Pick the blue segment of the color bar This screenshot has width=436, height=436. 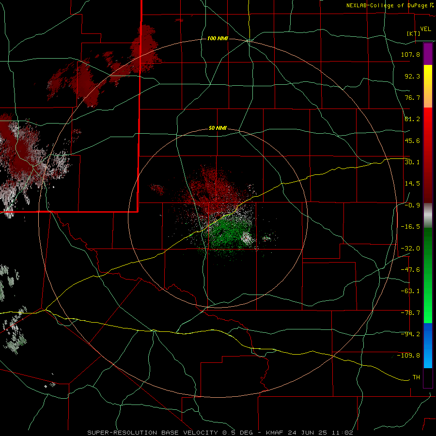coord(428,345)
